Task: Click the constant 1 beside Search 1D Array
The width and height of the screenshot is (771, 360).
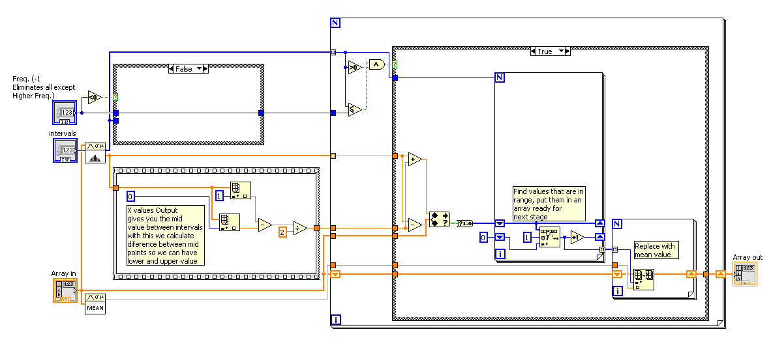Action: [527, 238]
